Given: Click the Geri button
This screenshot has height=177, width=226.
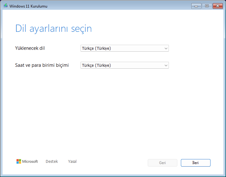Looking at the screenshot, I should [x=163, y=163].
